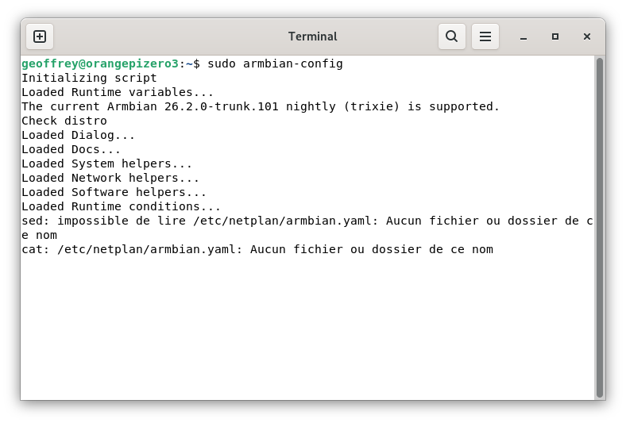Click the vertical scrollbar of the terminal
This screenshot has height=423, width=626.
(x=600, y=226)
